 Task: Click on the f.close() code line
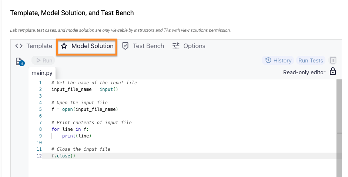point(63,156)
